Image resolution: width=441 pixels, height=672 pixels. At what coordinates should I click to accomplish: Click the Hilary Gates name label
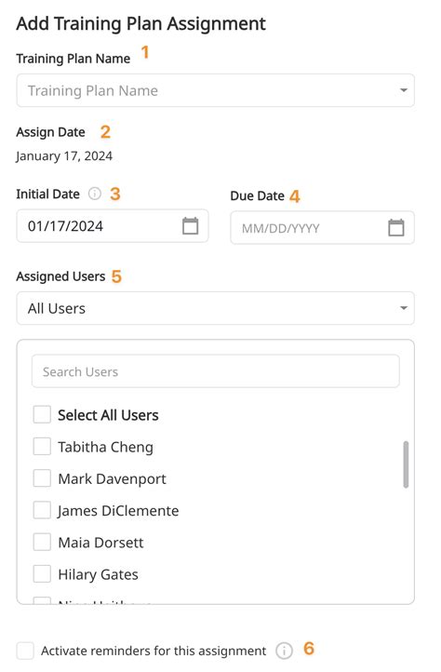coord(98,574)
